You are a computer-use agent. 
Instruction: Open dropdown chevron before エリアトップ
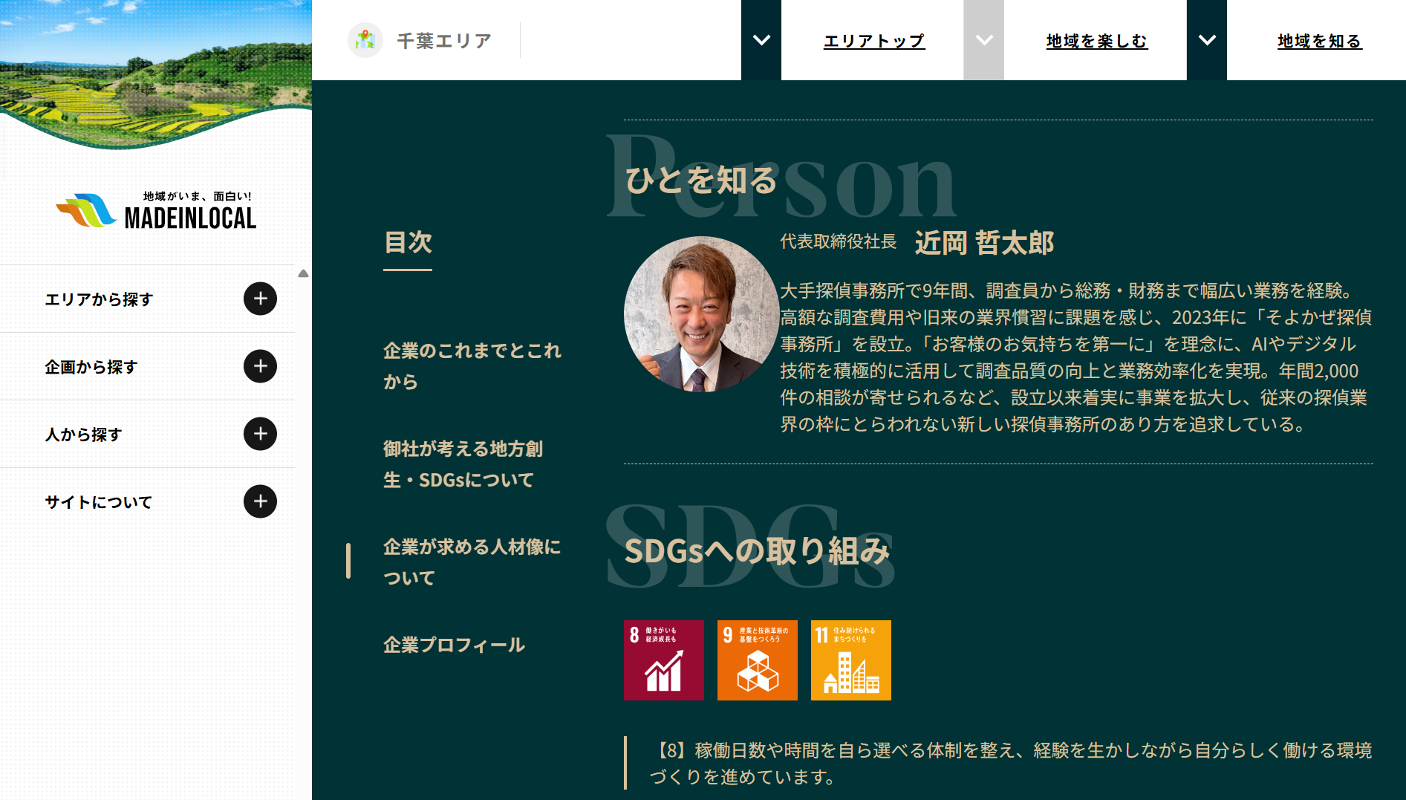click(x=761, y=40)
